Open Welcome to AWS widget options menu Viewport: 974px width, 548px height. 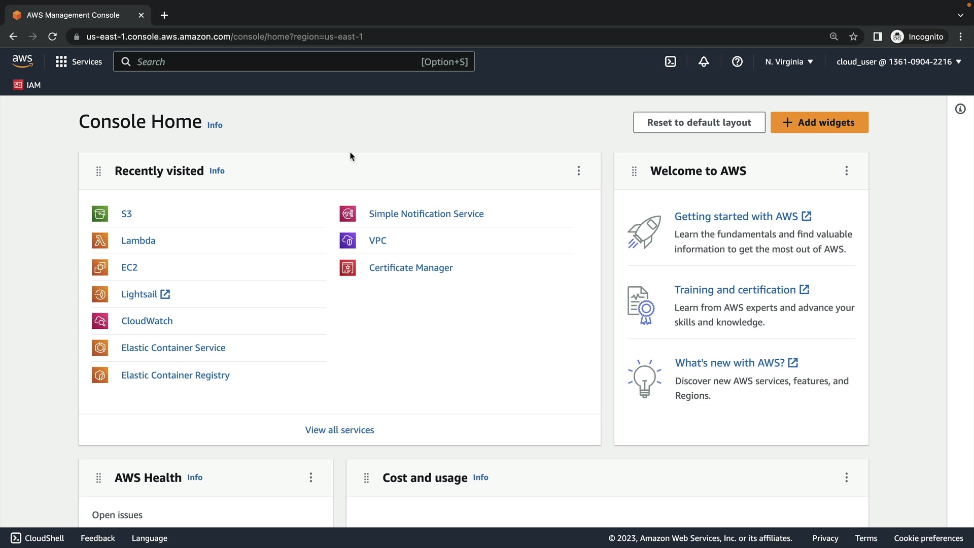(x=846, y=171)
